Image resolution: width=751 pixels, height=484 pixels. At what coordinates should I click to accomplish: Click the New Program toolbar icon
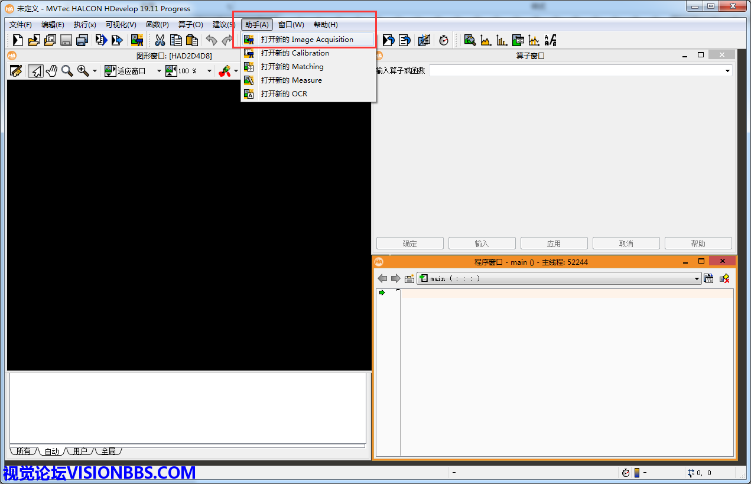click(x=18, y=40)
